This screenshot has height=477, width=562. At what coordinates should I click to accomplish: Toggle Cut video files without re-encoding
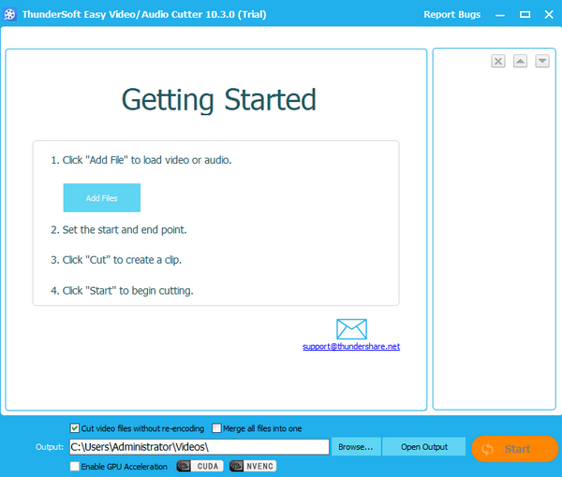click(76, 428)
